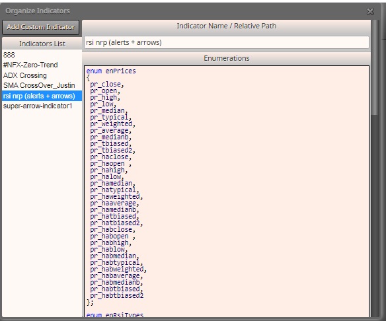Select 888 in the indicators list
Image resolution: width=386 pixels, height=321 pixels.
[42, 55]
